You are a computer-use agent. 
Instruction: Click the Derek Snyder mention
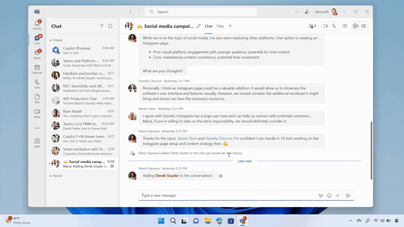(167, 176)
